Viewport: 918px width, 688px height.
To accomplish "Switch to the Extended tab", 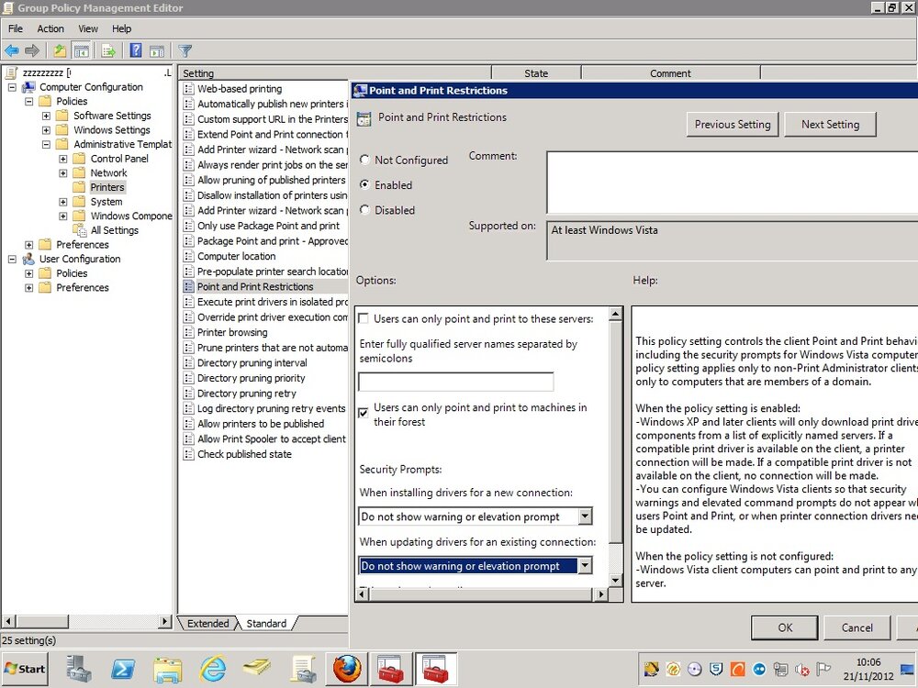I will coord(207,623).
